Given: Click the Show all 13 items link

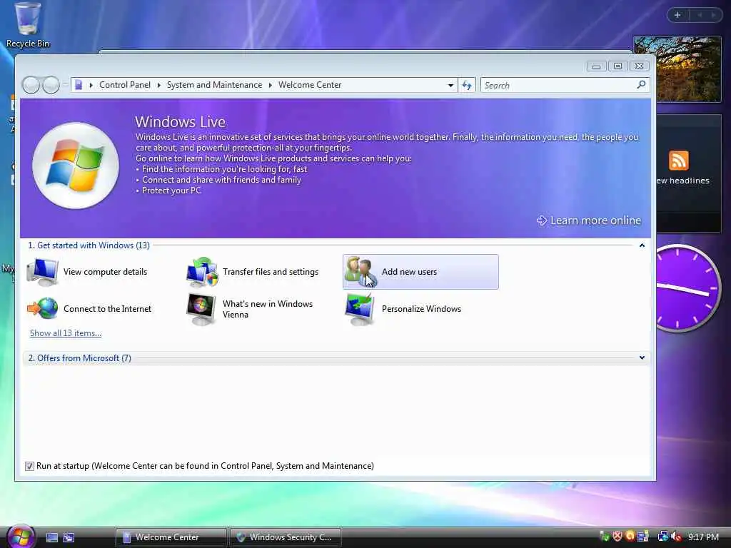Looking at the screenshot, I should point(66,333).
